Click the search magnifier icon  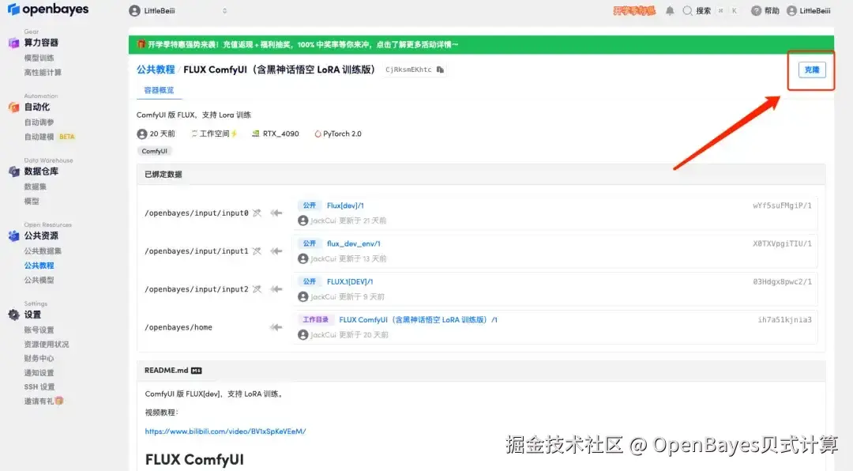(688, 11)
